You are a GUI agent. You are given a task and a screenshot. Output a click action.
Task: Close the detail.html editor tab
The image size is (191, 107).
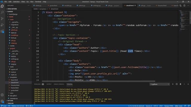(x=135, y=6)
